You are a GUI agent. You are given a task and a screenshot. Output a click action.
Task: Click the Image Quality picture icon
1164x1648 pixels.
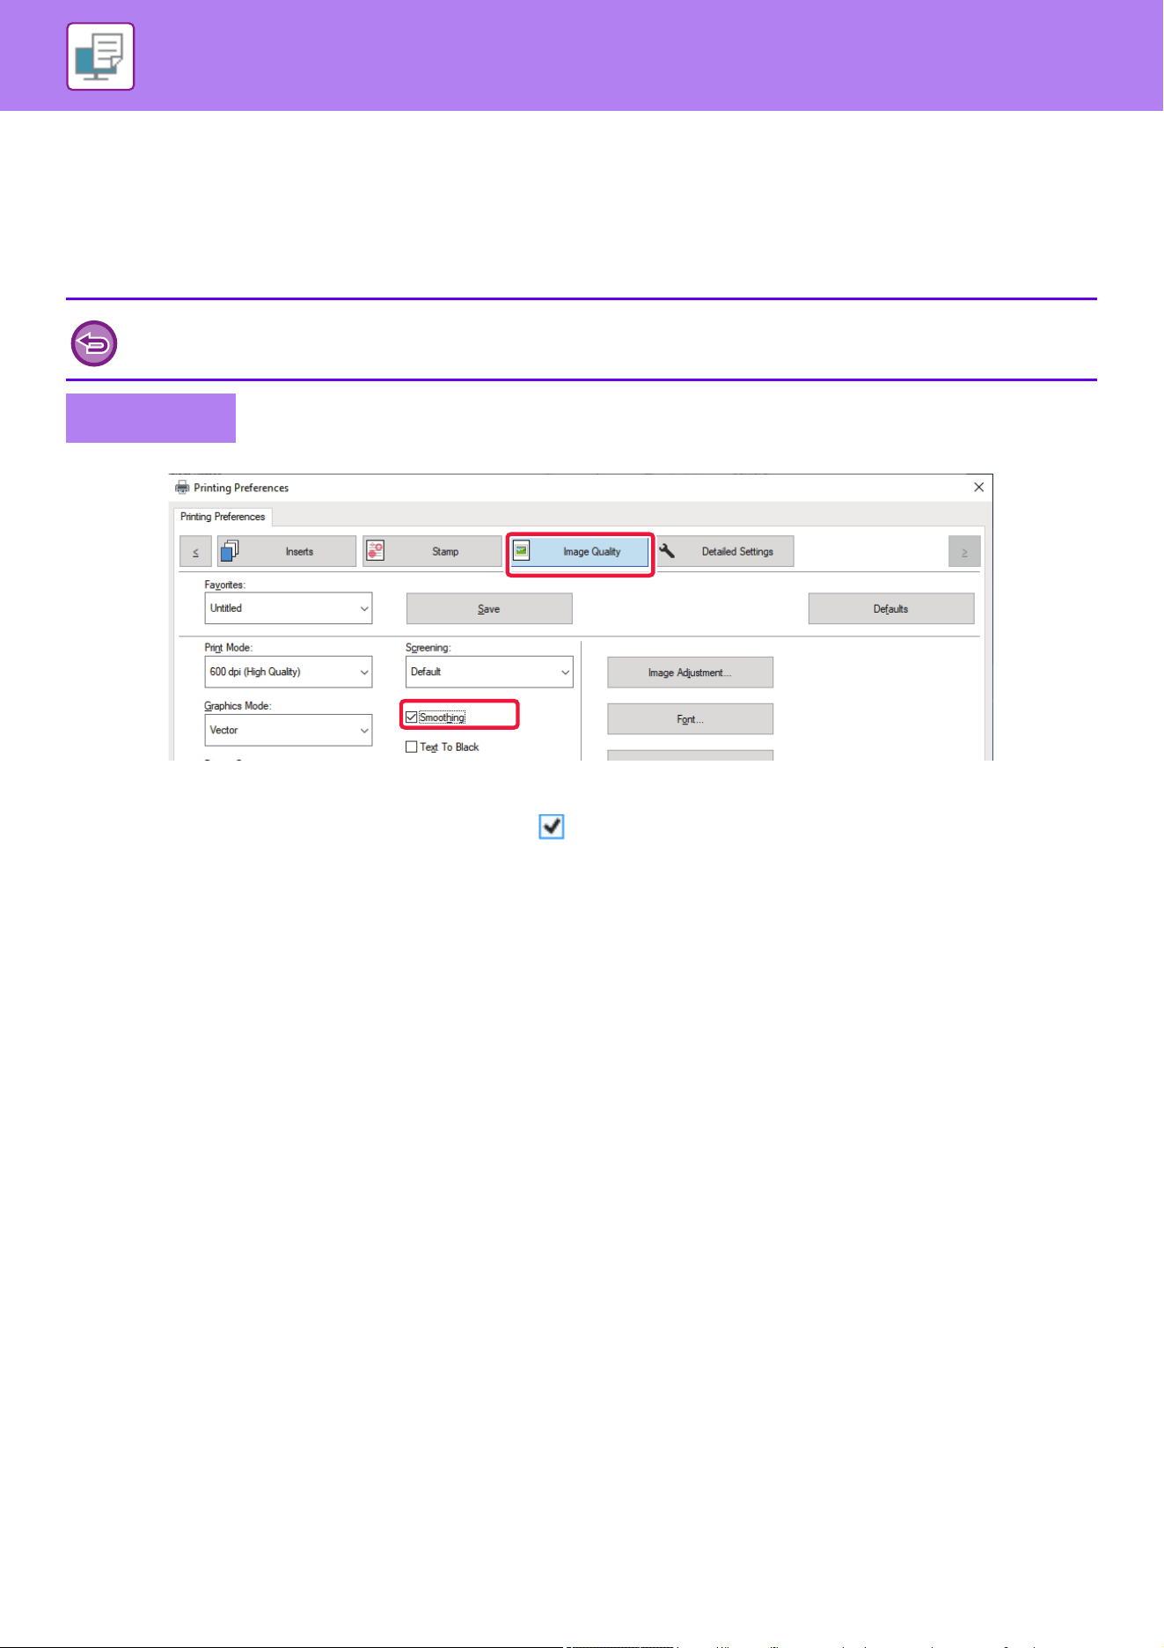522,551
